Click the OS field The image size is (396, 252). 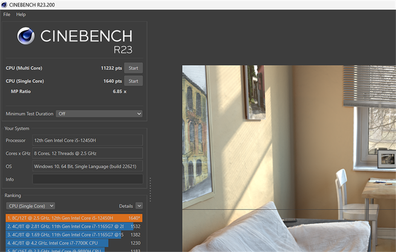[88, 166]
